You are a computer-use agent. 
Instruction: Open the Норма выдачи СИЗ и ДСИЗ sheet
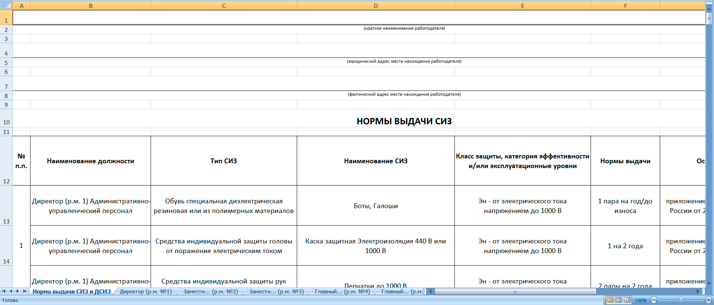coord(72,292)
